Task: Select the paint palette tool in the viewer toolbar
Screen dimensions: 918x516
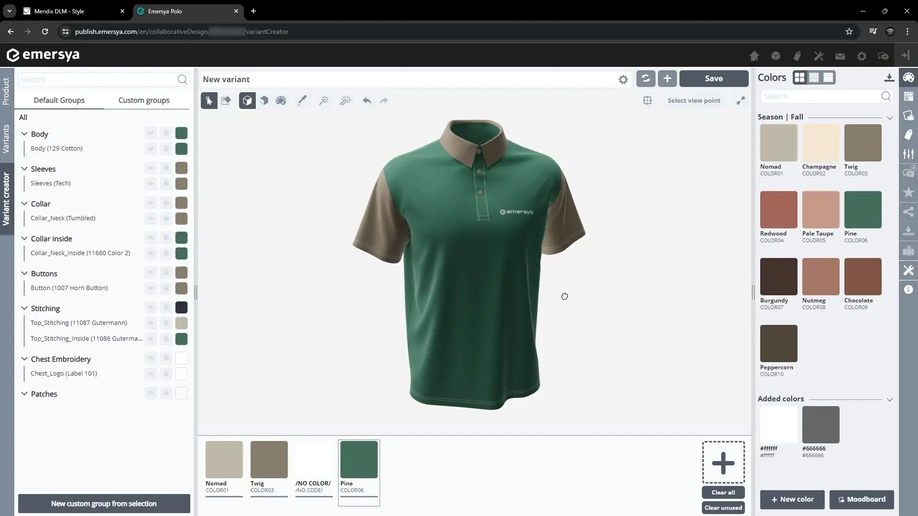Action: pos(281,100)
